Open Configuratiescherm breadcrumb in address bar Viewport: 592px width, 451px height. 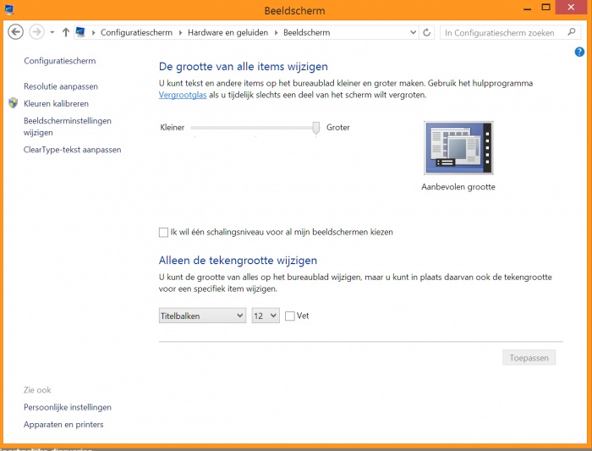coord(136,32)
